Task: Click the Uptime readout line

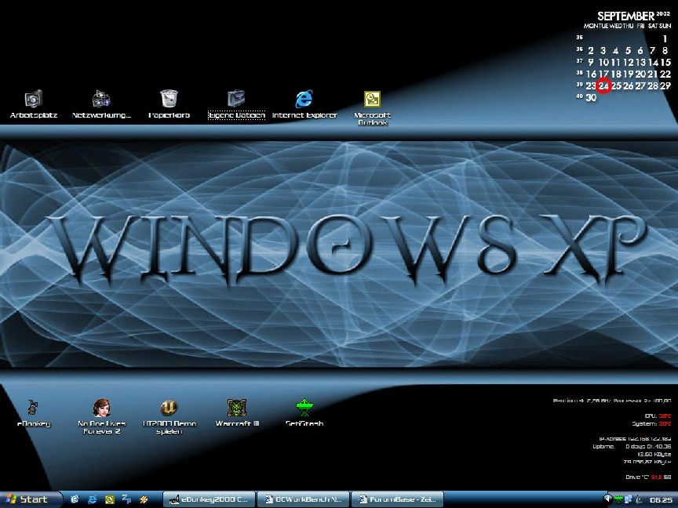Action: coord(632,446)
